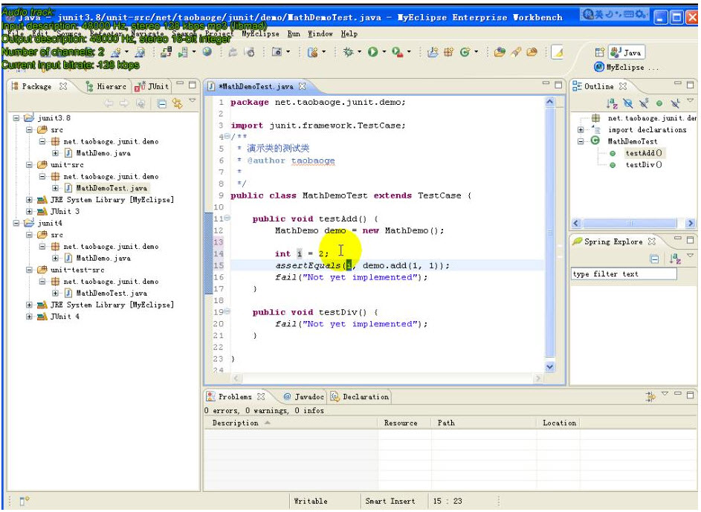Click the Spring Explorer filter text field
The height and width of the screenshot is (512, 701).
click(623, 274)
